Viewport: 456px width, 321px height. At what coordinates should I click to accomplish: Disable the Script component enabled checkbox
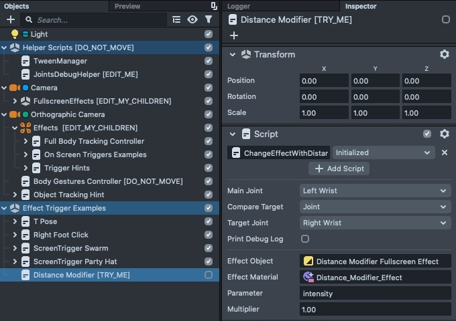(427, 134)
